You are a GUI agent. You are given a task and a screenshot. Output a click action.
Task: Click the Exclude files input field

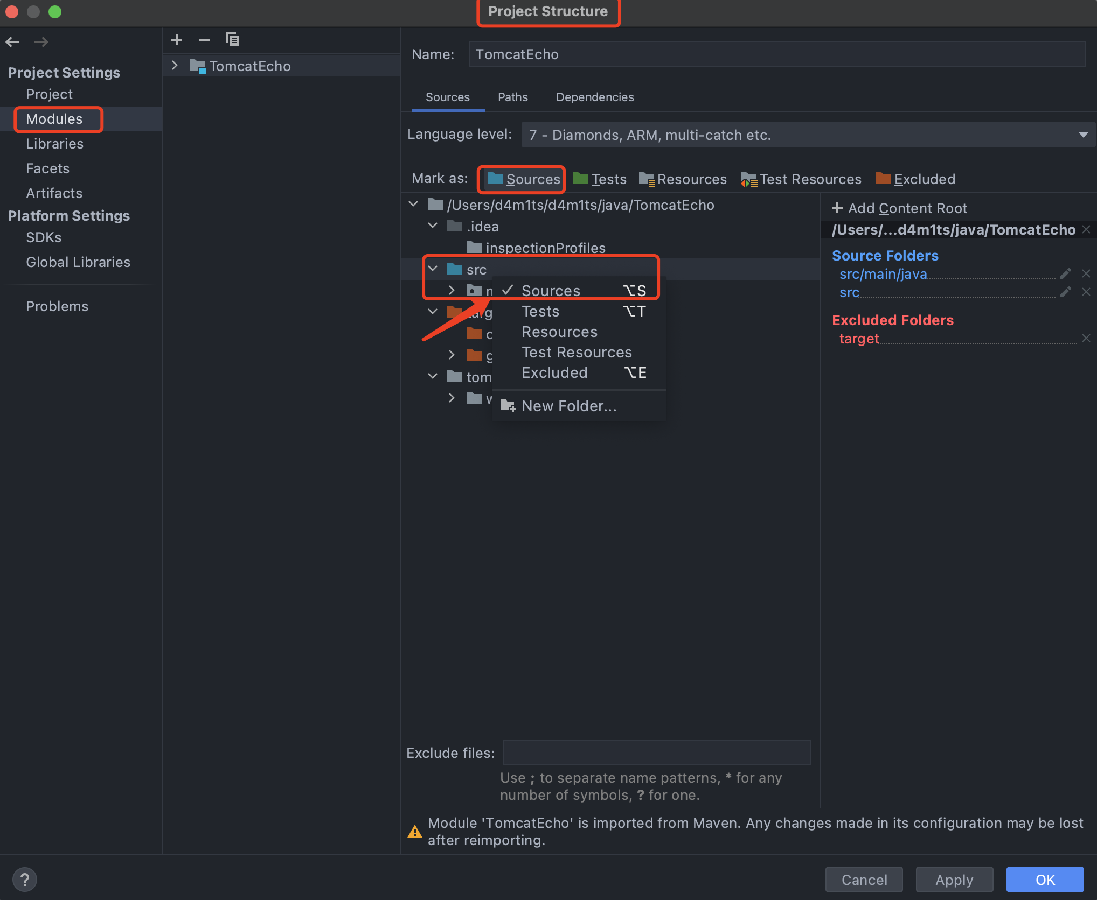click(x=657, y=753)
